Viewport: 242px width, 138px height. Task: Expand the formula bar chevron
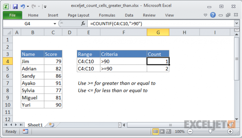tap(236, 23)
